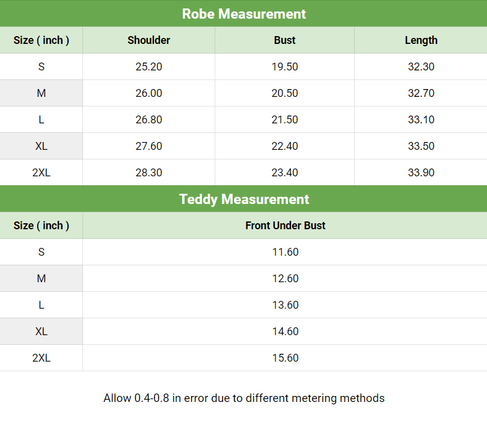Click the Teddy Measurement header
487x423 pixels.
243,199
